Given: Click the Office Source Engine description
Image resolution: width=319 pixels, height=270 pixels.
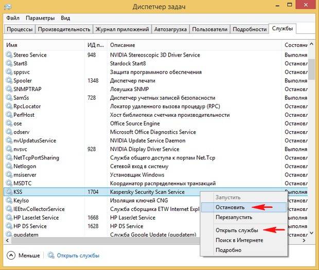Looking at the screenshot, I should pyautogui.click(x=135, y=123).
